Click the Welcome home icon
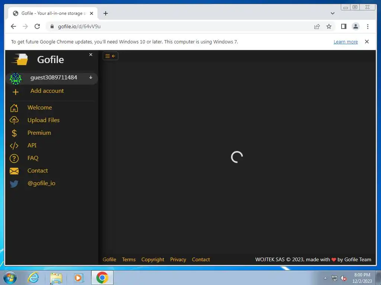The width and height of the screenshot is (381, 285). (x=14, y=108)
